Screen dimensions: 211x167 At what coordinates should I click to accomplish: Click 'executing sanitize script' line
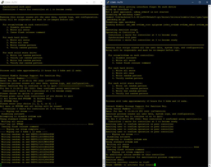tap(122, 30)
